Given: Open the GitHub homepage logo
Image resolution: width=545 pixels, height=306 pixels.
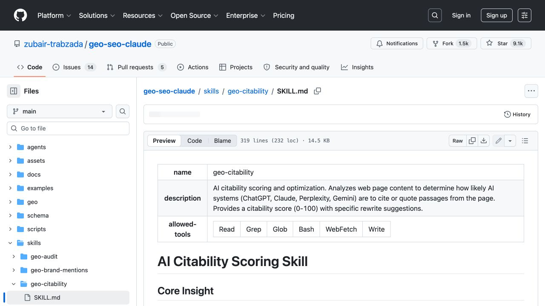Looking at the screenshot, I should coord(20,15).
